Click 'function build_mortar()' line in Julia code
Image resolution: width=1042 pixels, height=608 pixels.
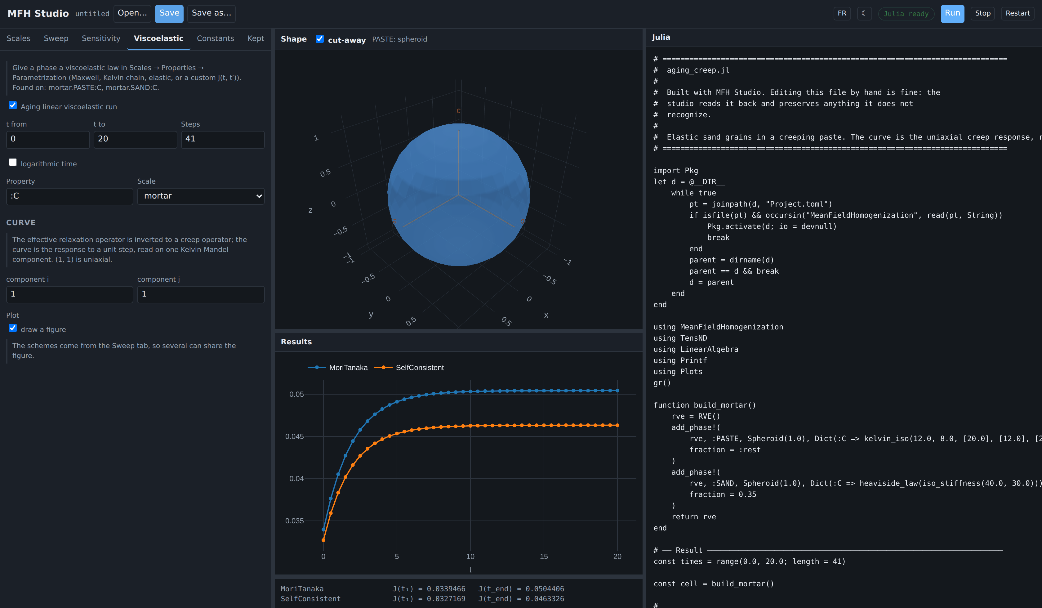point(705,405)
